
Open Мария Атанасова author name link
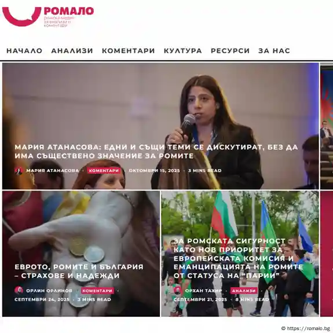(x=53, y=170)
